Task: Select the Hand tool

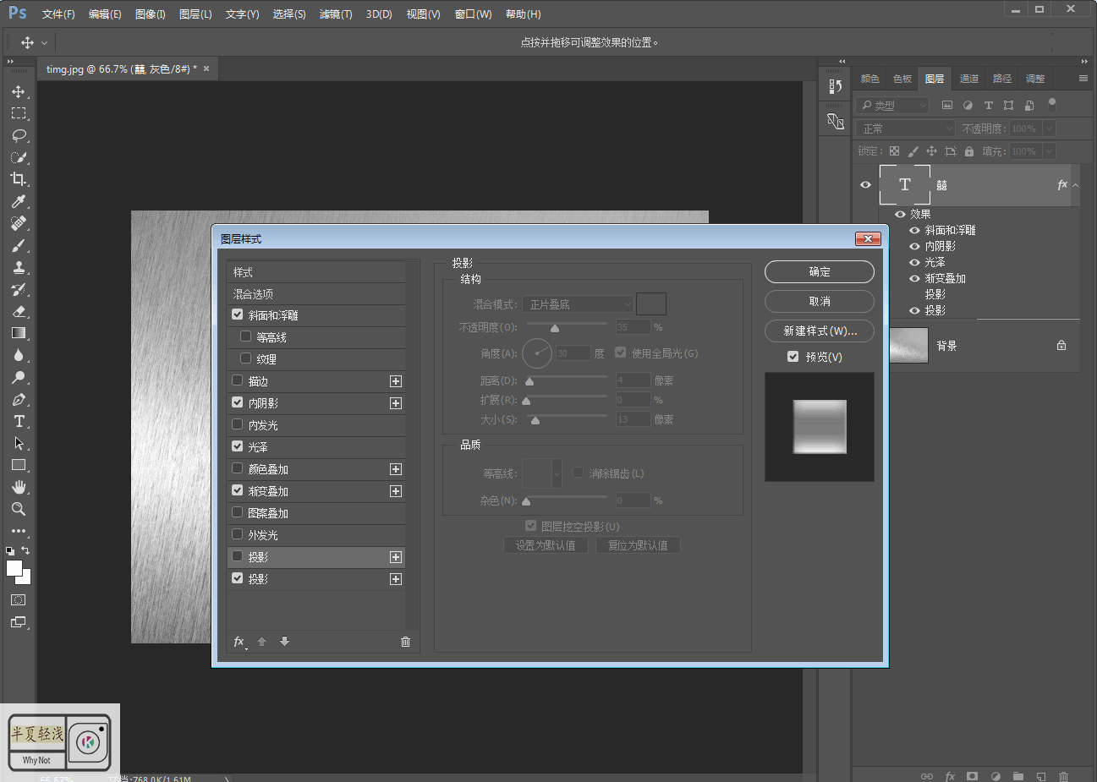Action: pos(19,487)
